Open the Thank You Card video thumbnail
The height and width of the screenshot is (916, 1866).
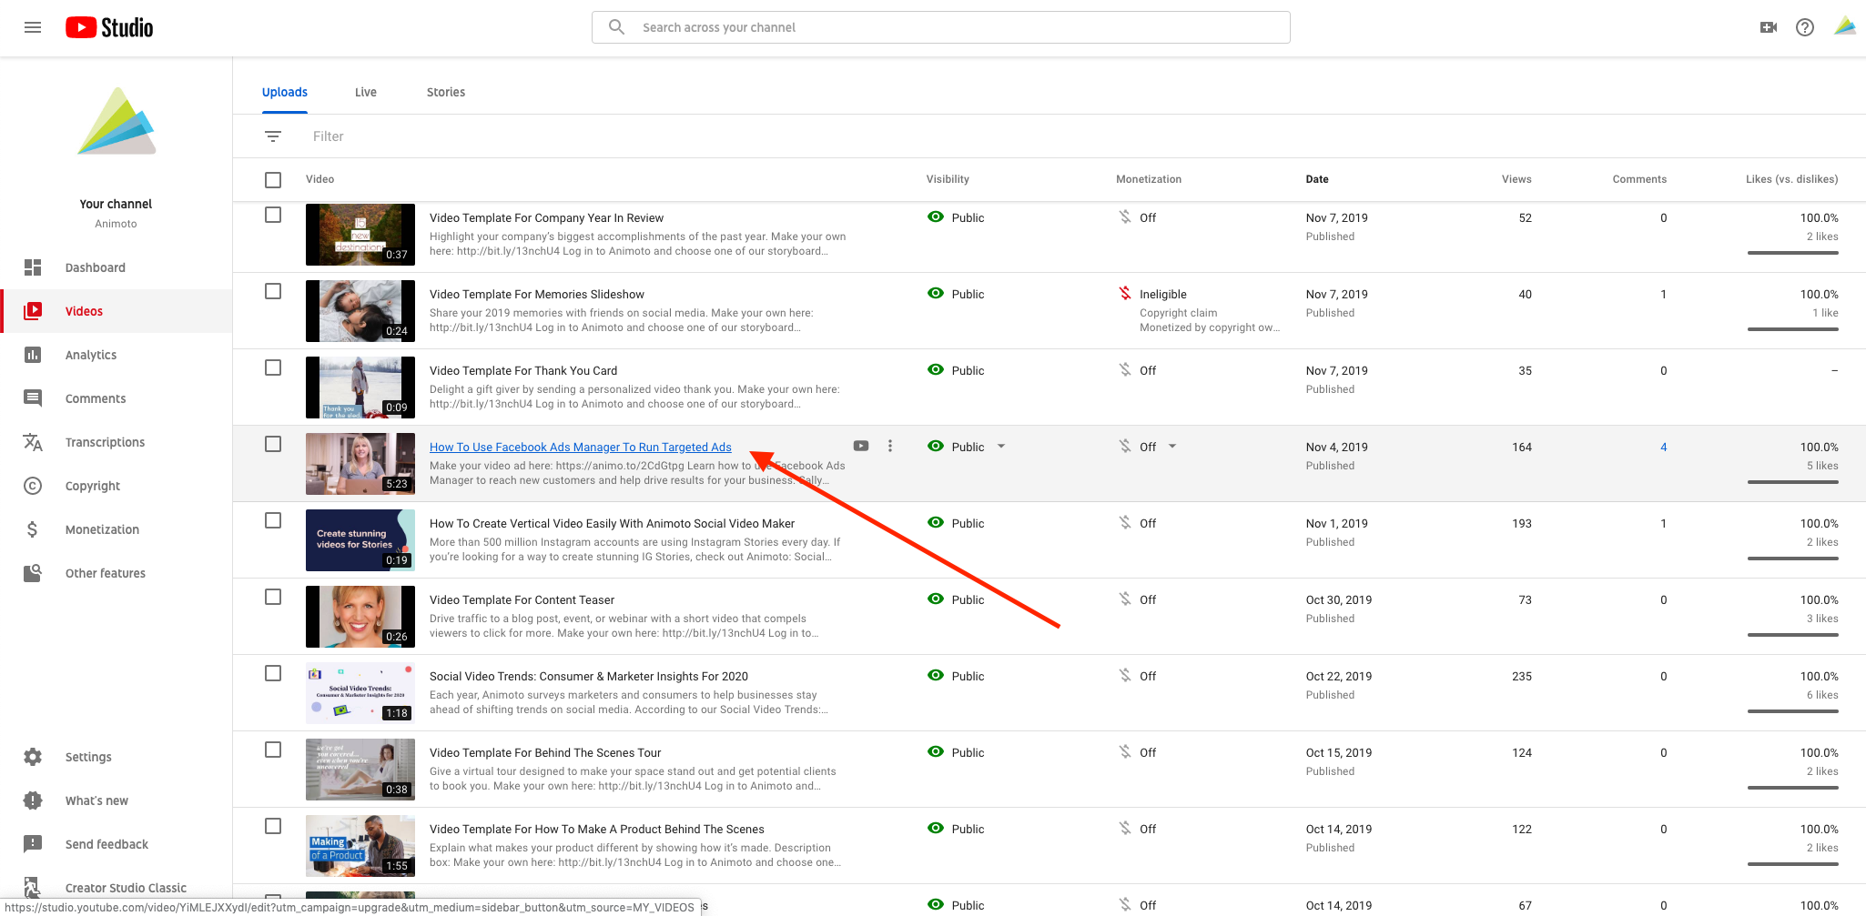point(360,388)
